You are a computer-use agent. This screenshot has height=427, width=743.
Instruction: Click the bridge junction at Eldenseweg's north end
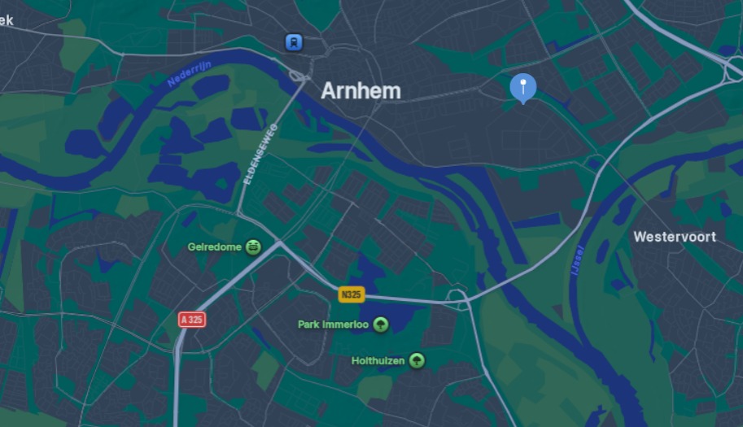[x=298, y=76]
